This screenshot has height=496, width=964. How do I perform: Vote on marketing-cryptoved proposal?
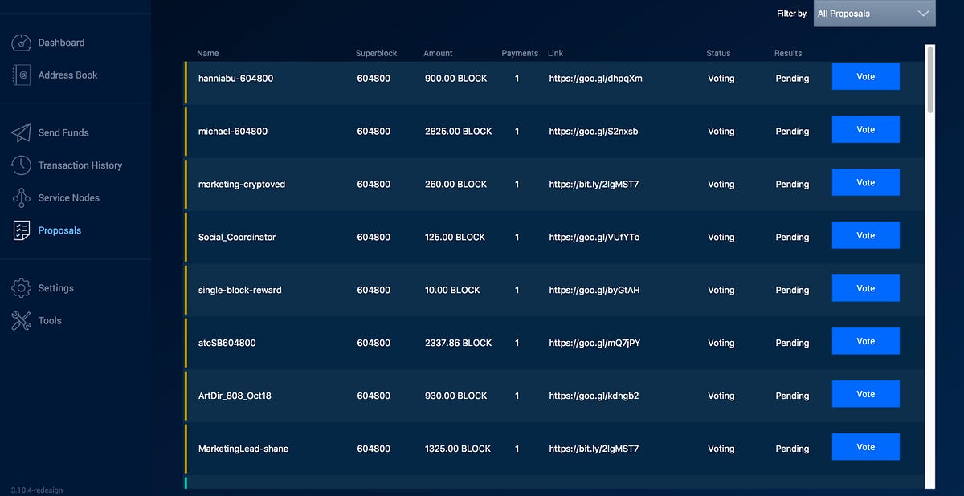pyautogui.click(x=865, y=183)
